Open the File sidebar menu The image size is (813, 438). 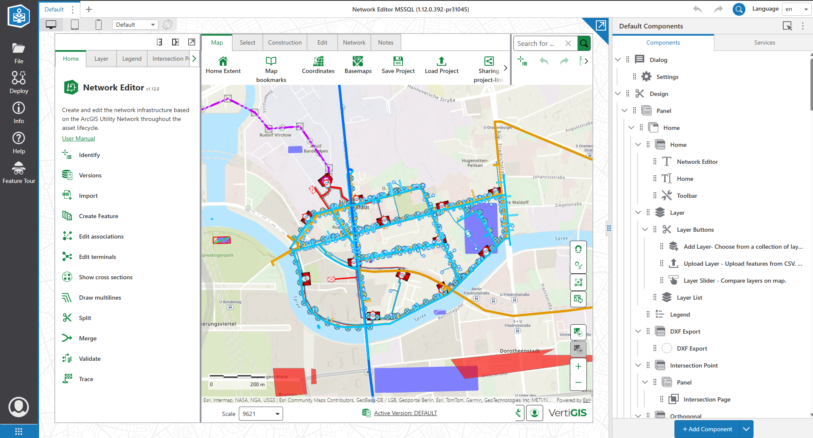[19, 53]
